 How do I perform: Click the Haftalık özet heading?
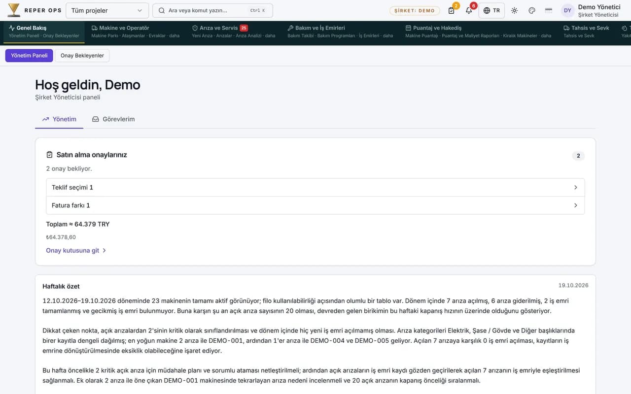(x=61, y=286)
